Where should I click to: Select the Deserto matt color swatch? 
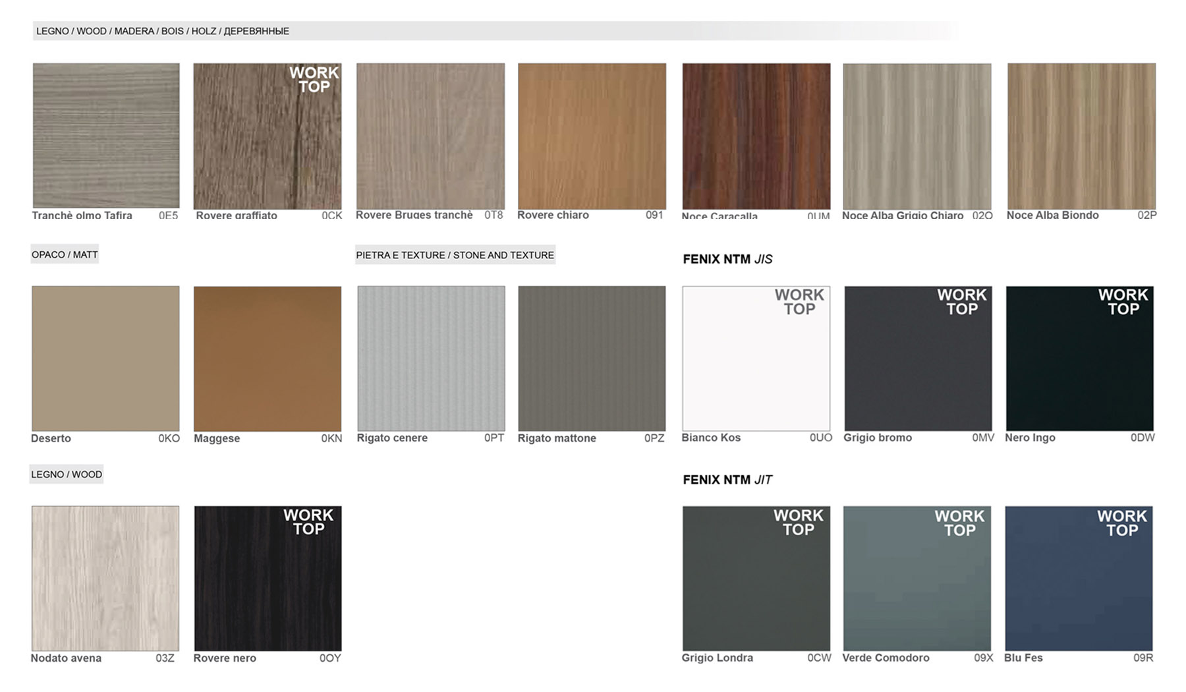(x=105, y=359)
